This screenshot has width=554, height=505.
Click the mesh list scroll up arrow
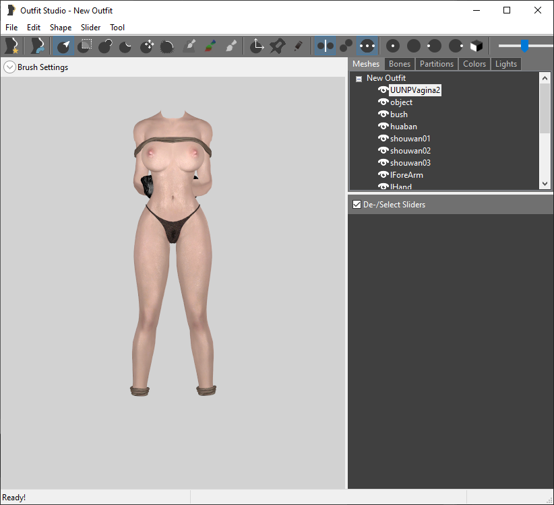coord(545,78)
